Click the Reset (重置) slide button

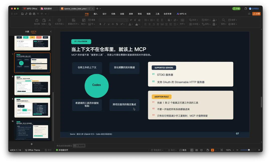point(92,20)
